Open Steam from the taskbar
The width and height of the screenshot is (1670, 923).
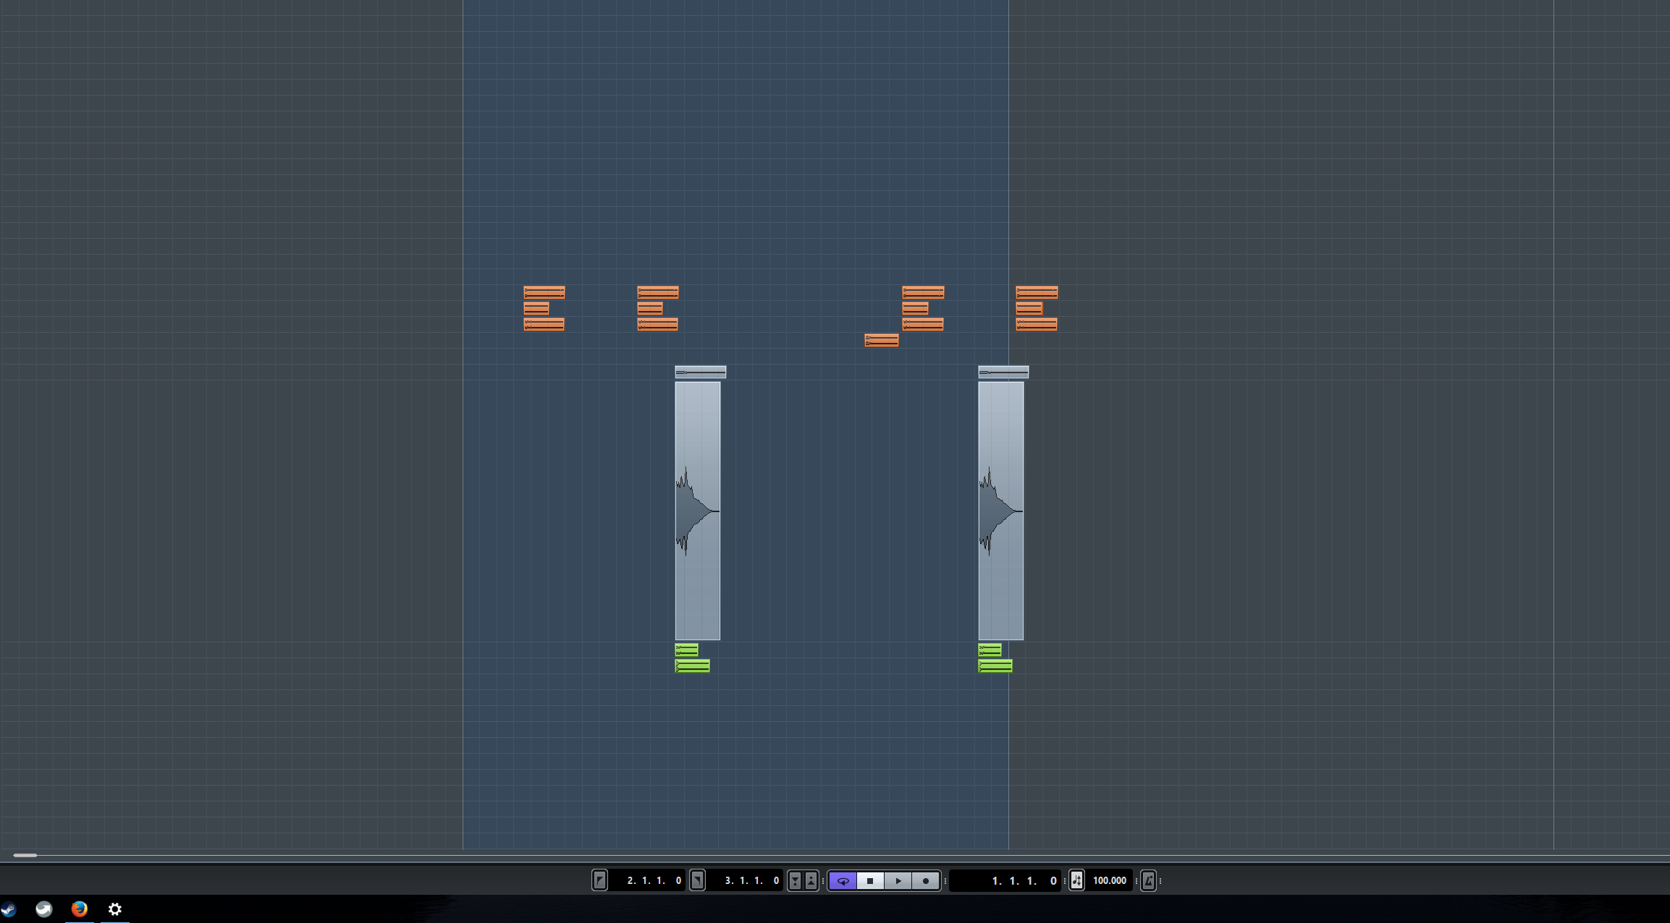8,909
